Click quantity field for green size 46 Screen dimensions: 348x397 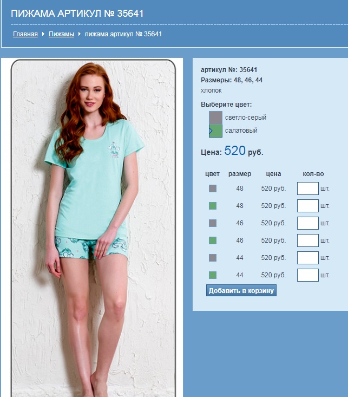click(x=308, y=240)
